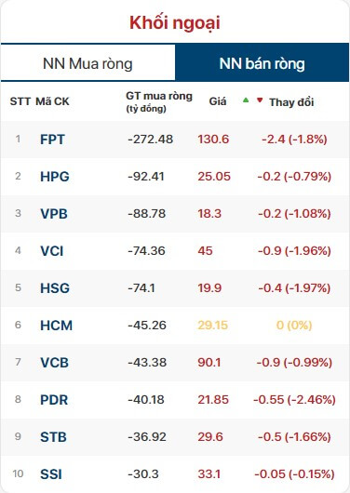Screen dimensions: 350x493
Task: Select the STB ticker
Action: pos(53,437)
